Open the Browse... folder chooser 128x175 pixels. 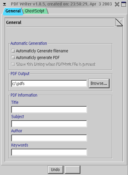[99, 83]
